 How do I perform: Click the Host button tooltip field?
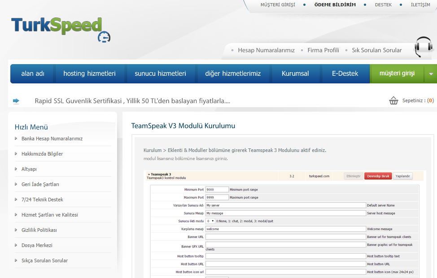(x=286, y=256)
